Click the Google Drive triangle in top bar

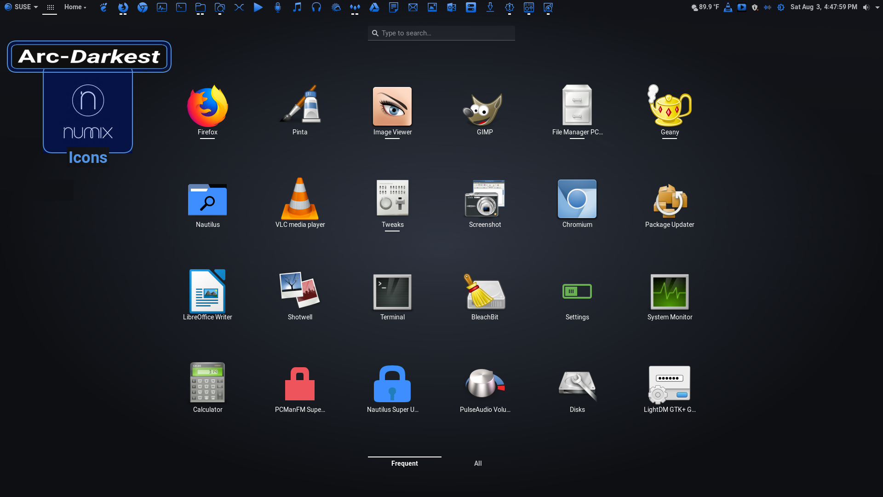[x=374, y=7]
